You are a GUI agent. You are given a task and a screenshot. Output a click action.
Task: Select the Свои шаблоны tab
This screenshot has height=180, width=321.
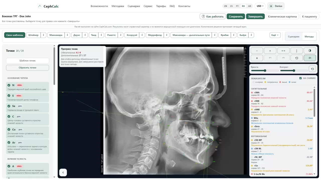coord(15,35)
